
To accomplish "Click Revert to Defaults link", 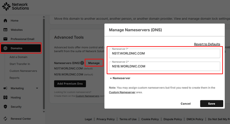I will (x=207, y=44).
